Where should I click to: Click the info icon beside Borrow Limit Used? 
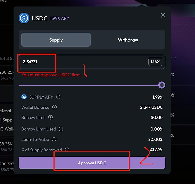[x=61, y=129]
